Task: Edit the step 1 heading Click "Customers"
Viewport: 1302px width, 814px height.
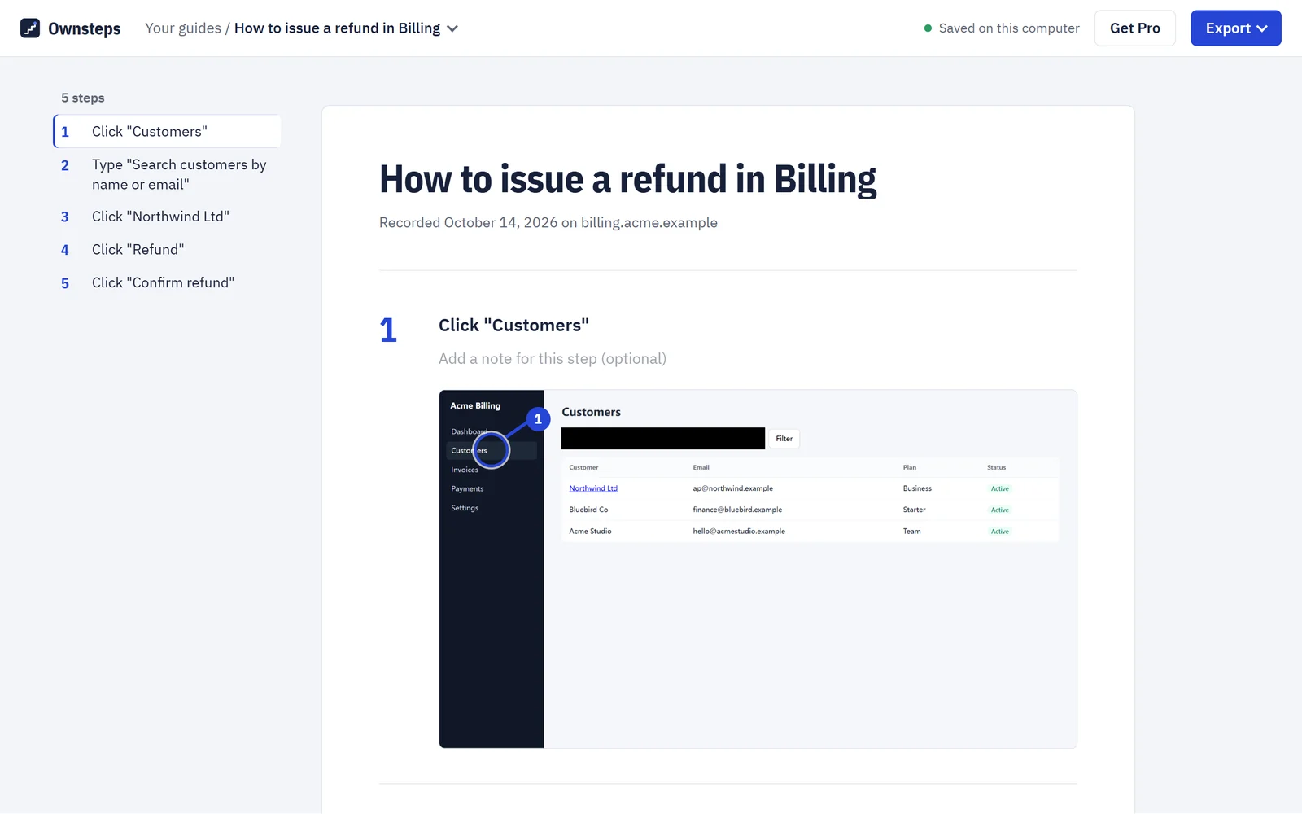Action: tap(513, 326)
